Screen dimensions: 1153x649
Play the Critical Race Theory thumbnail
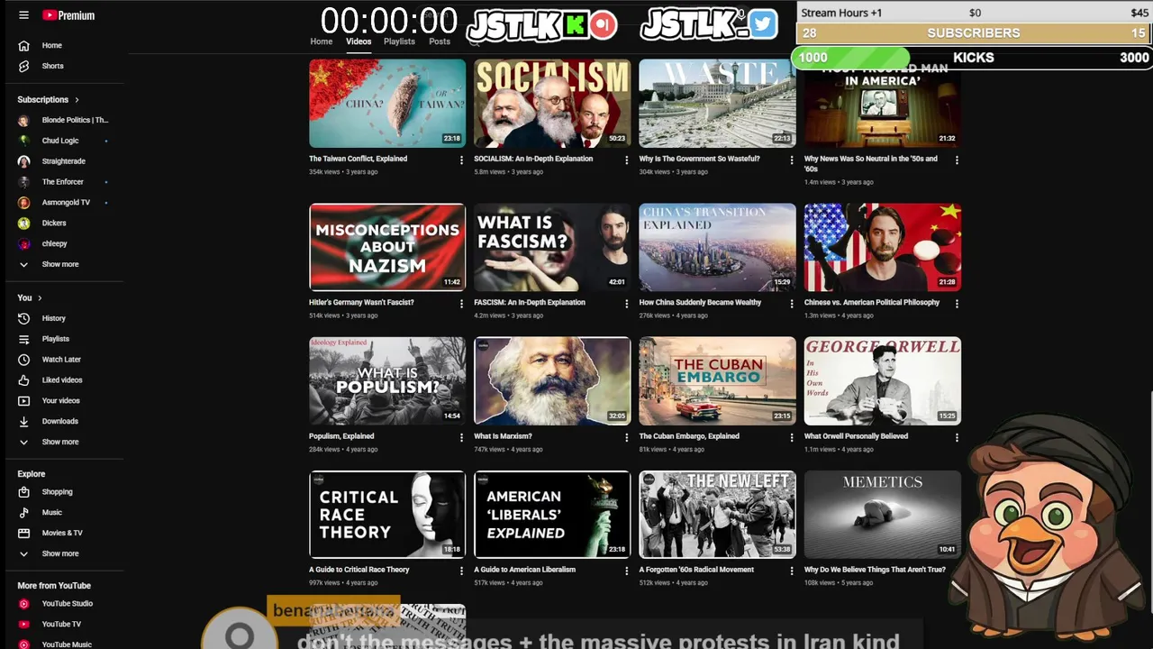coord(387,514)
